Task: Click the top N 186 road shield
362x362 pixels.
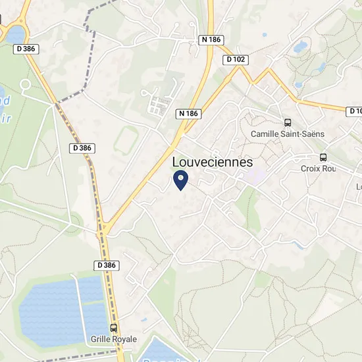Action: tap(211, 40)
